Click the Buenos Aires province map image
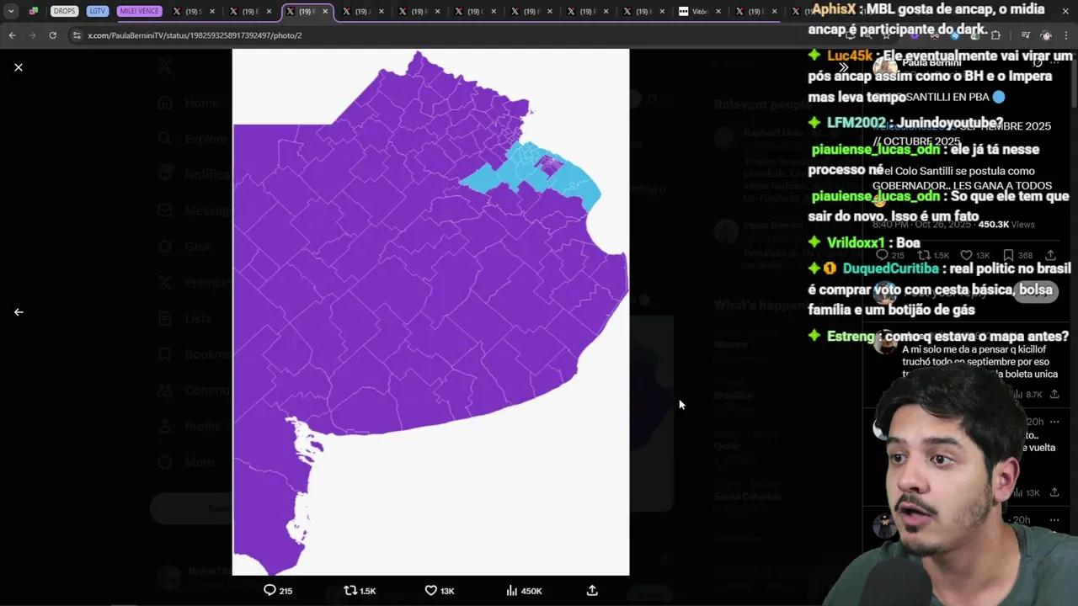Viewport: 1078px width, 606px height. [x=430, y=312]
